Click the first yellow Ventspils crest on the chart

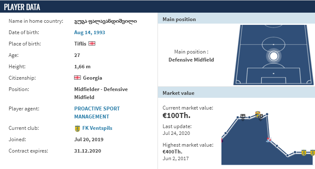[x=304, y=153]
